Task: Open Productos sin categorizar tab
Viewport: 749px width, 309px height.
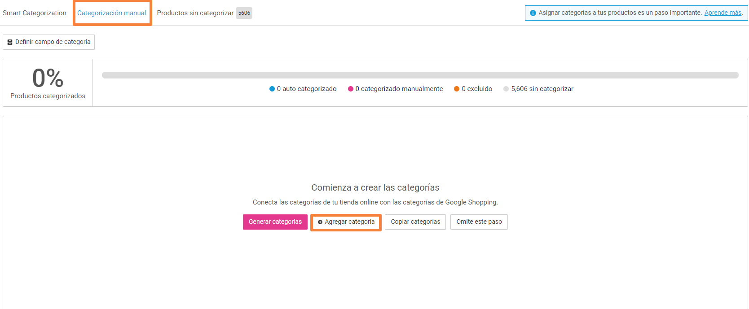Action: pos(195,13)
